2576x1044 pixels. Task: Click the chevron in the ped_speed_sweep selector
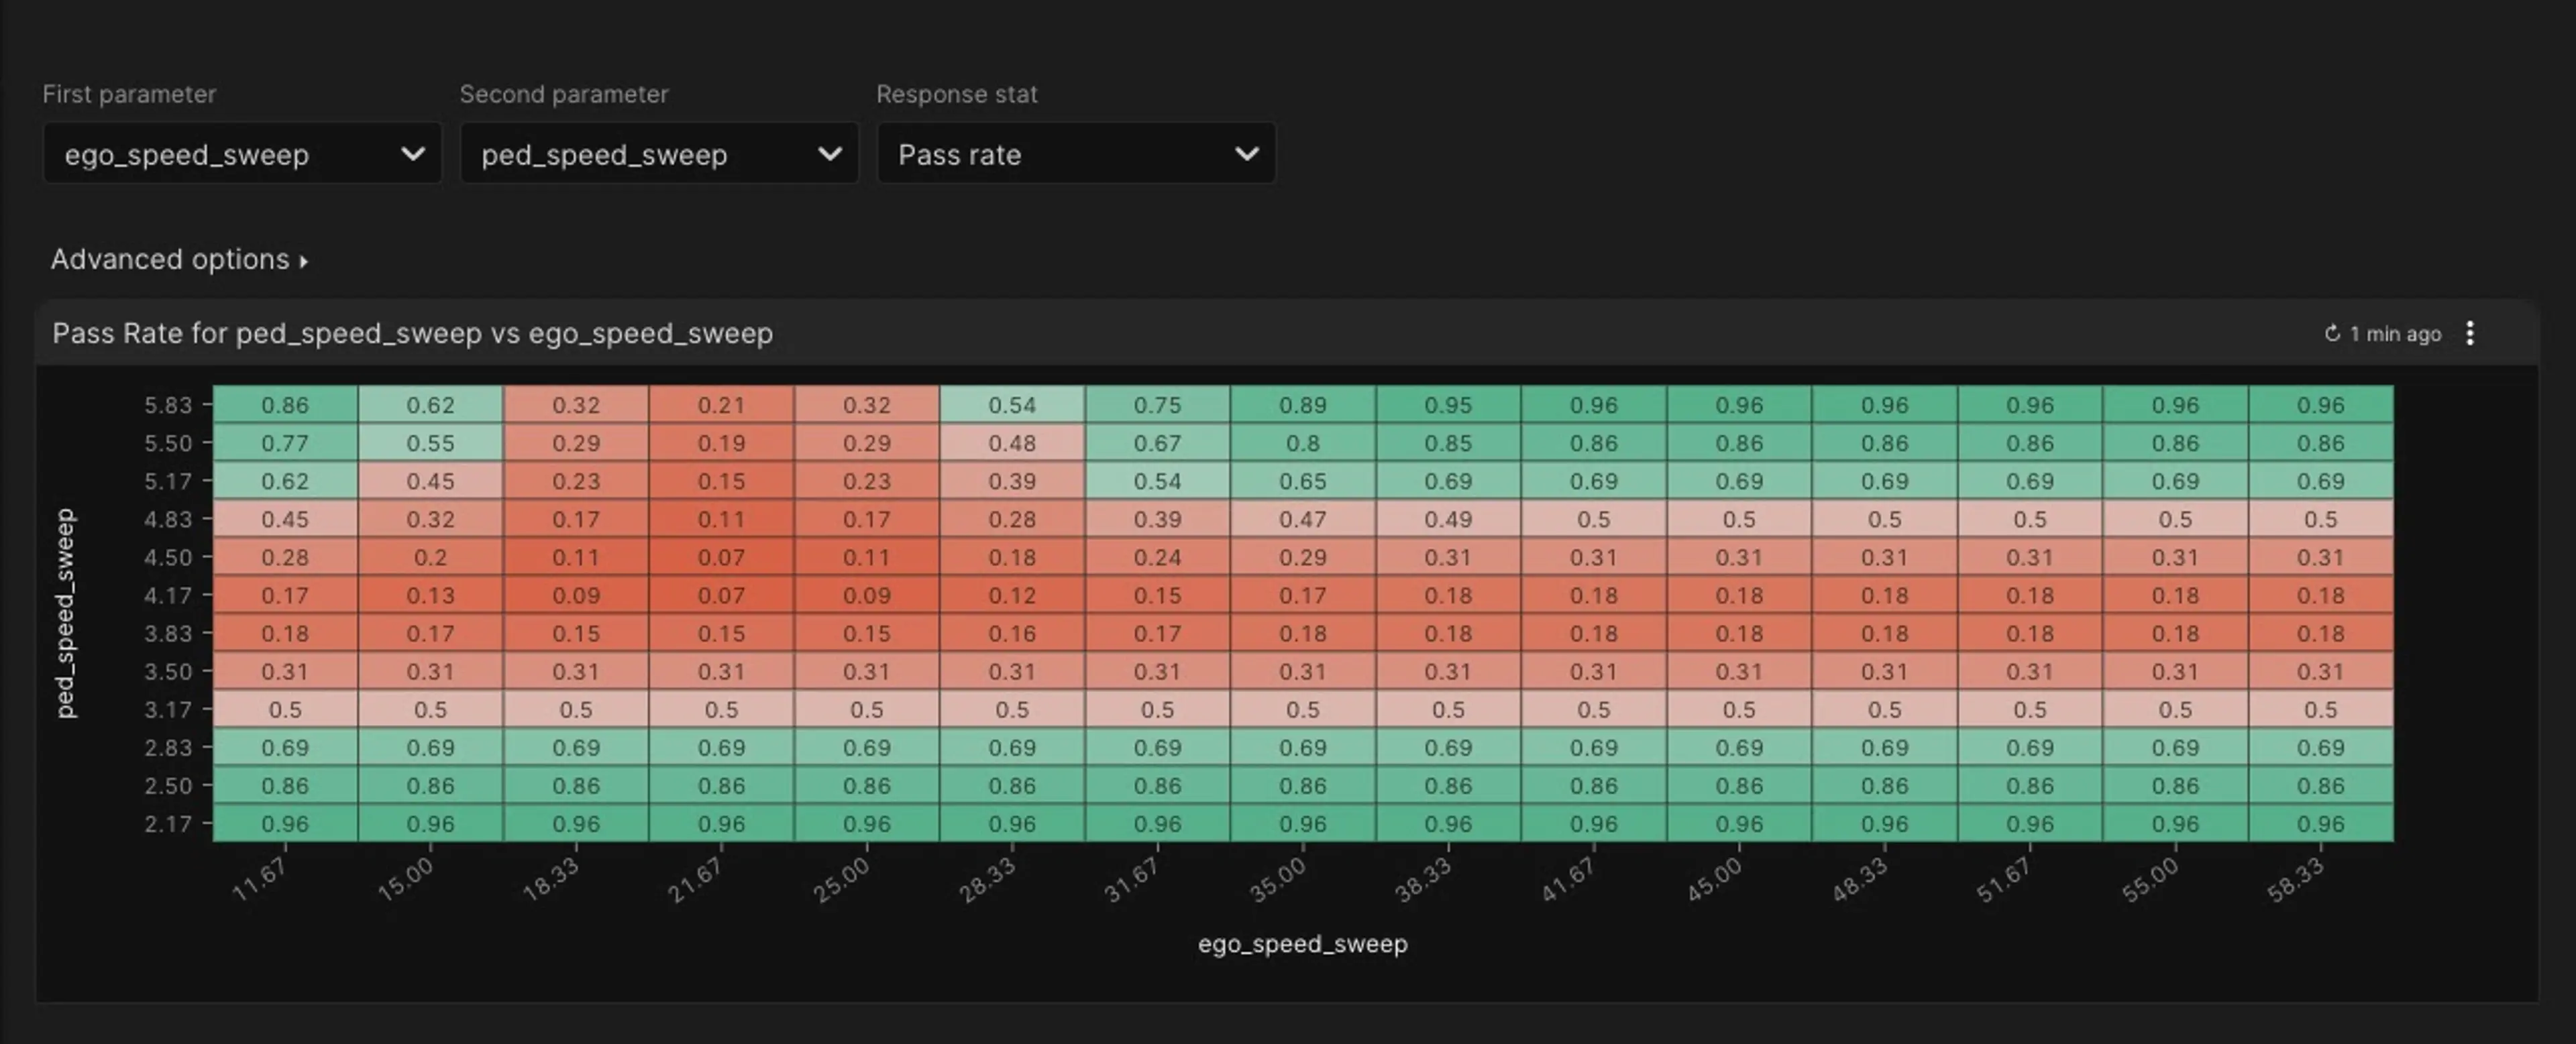pyautogui.click(x=829, y=154)
